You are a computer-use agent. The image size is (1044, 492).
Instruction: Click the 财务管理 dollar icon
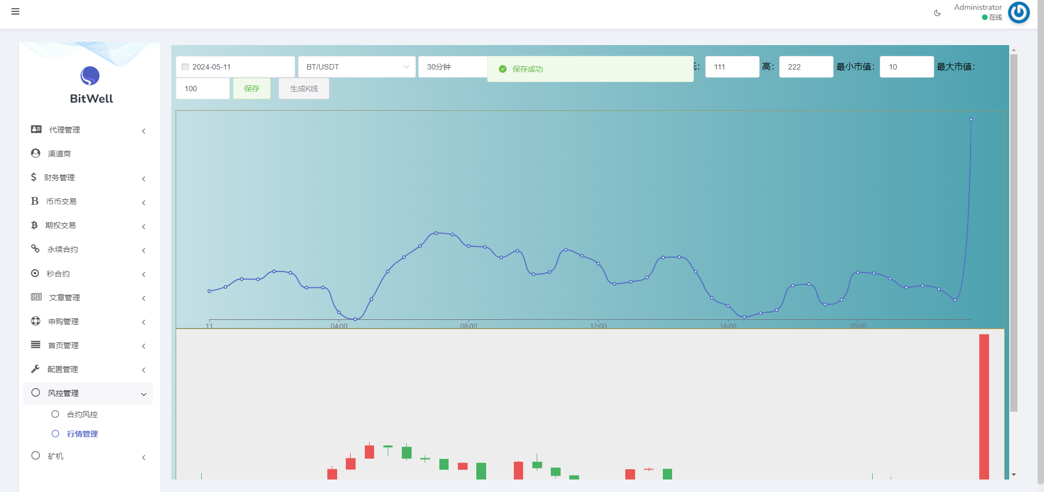[x=34, y=177]
